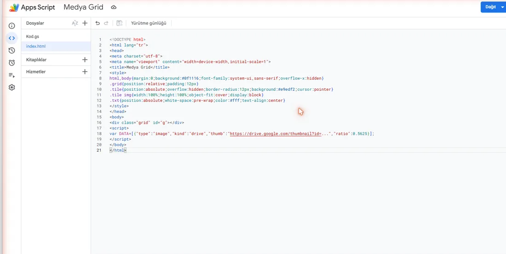Add a new file with plus icon
This screenshot has width=506, height=254.
(85, 23)
